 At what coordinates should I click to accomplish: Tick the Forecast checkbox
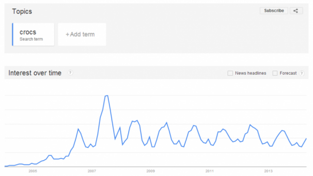coord(275,73)
